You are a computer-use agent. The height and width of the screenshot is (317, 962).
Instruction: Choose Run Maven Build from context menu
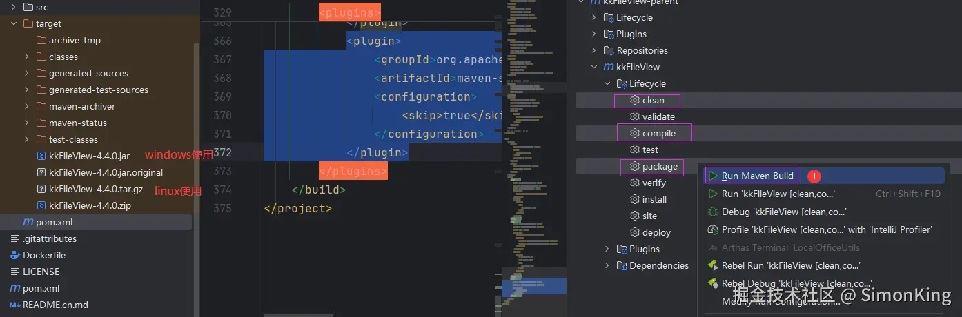coord(823,176)
